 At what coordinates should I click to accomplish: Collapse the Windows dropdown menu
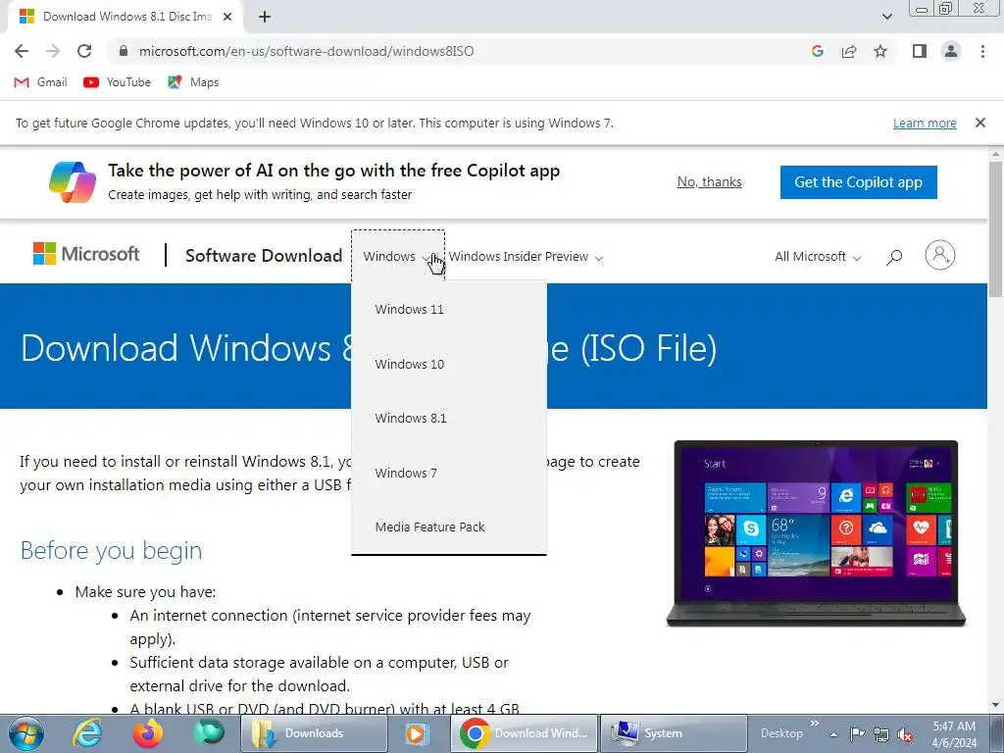point(398,256)
